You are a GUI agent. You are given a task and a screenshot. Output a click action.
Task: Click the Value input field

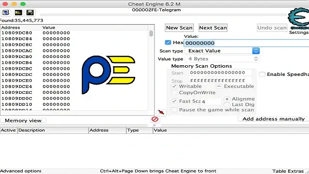[x=246, y=43]
